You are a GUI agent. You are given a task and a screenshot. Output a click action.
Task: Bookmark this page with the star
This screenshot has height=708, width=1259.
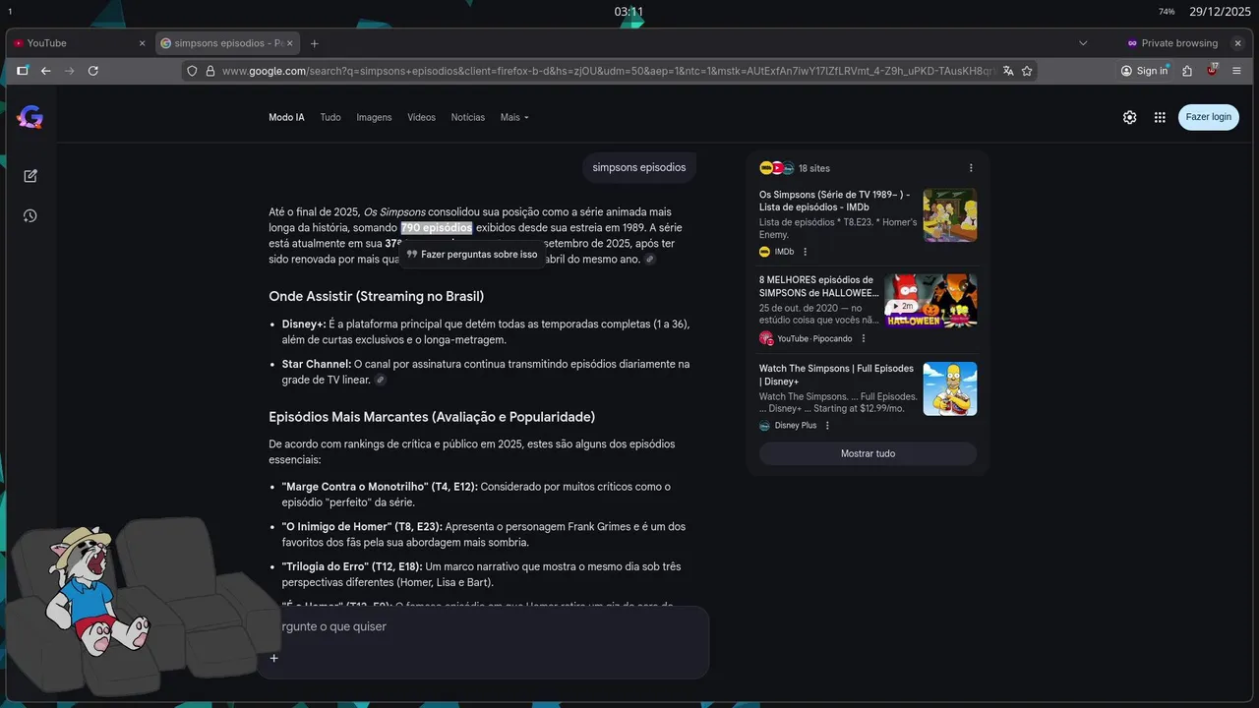pyautogui.click(x=1027, y=71)
